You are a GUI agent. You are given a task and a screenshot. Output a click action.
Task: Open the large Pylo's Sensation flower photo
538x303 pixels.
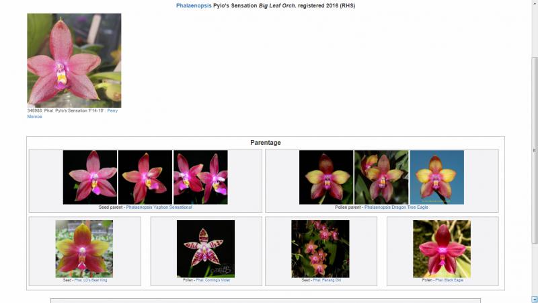coord(74,61)
